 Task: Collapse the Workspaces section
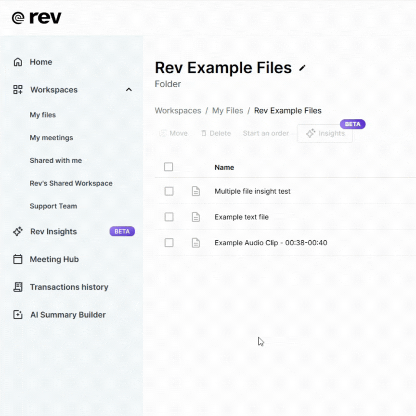[129, 90]
